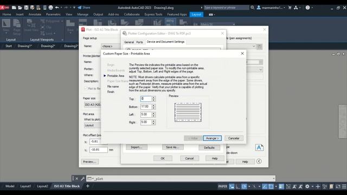This screenshot has width=347, height=195.
Task: Click Defaults in Plotter Configuration Editor
Action: coord(209,147)
